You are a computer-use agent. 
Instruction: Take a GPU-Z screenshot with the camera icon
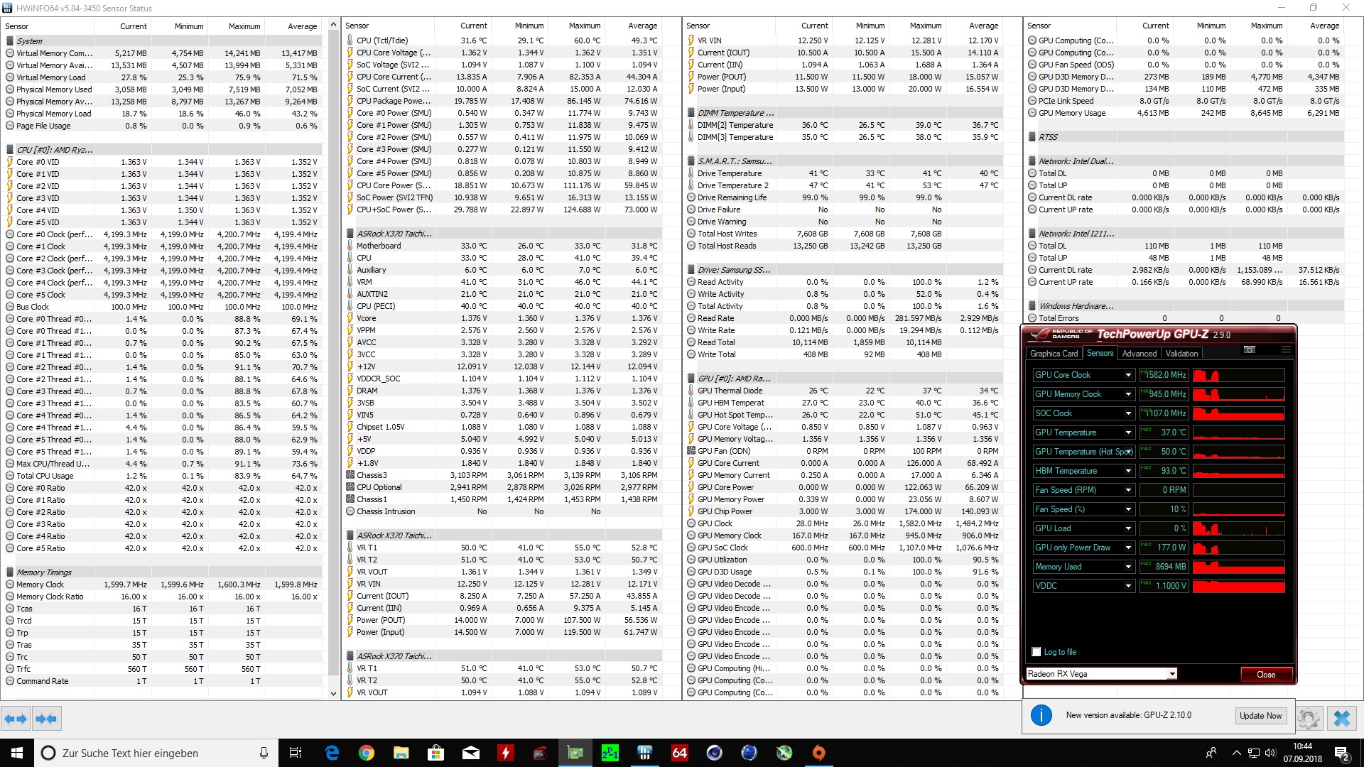point(1250,349)
